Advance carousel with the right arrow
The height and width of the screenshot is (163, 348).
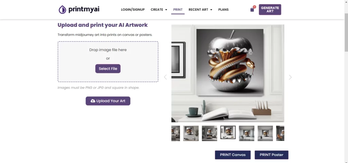[x=290, y=77]
